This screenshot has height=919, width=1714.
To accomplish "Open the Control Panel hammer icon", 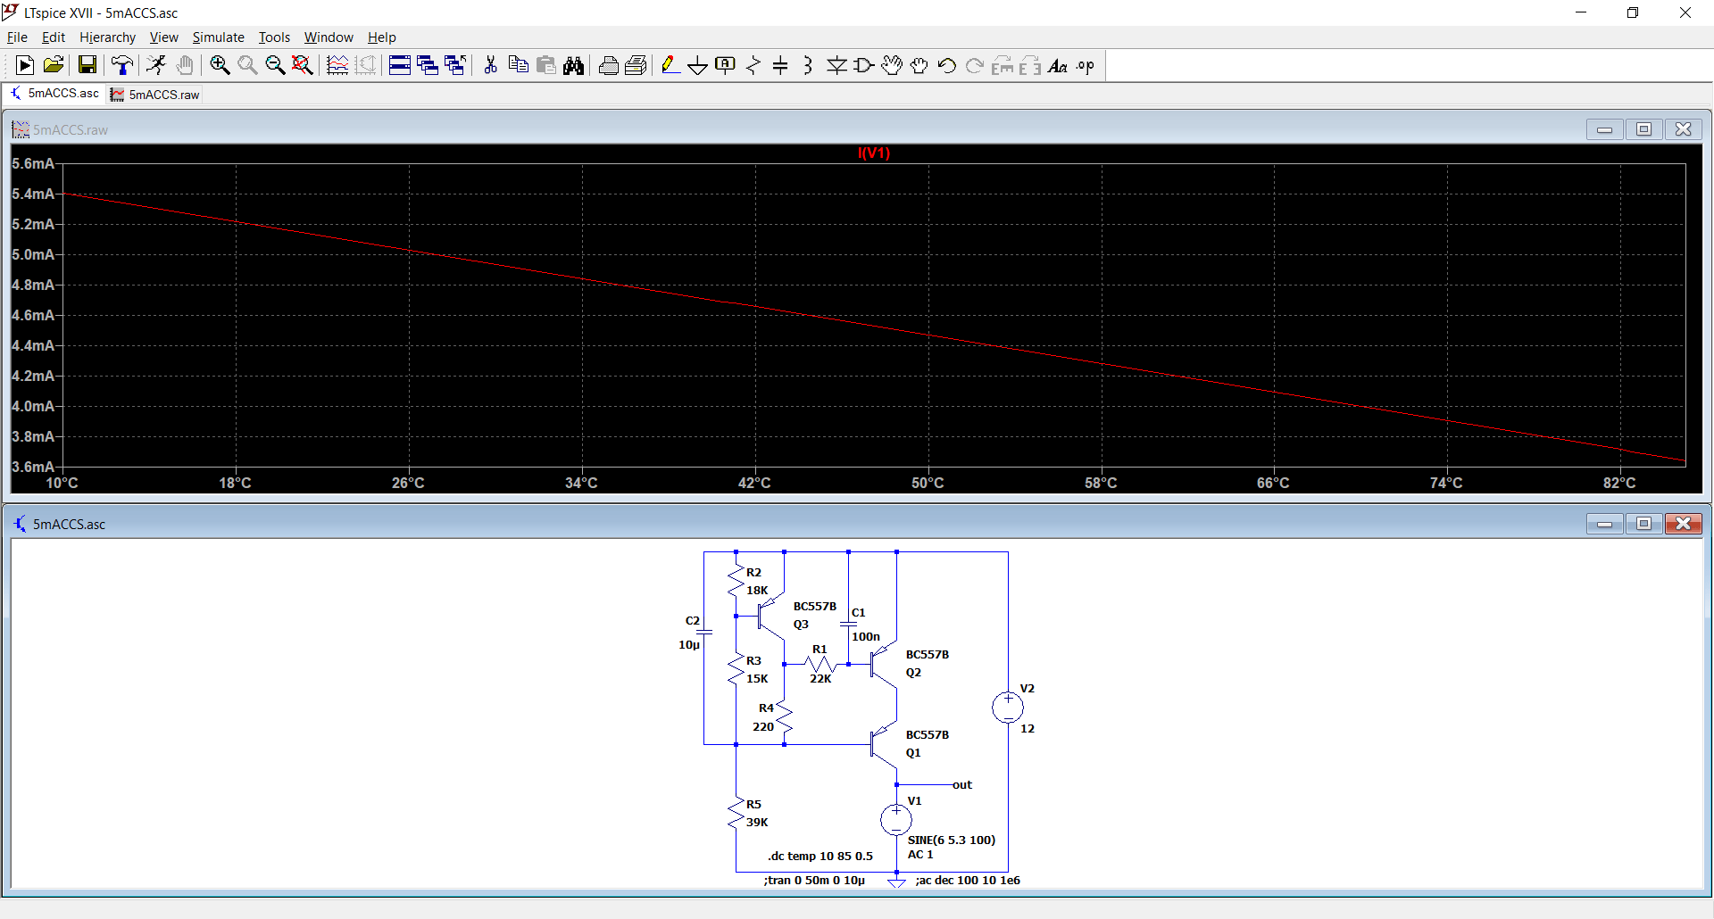I will 122,65.
